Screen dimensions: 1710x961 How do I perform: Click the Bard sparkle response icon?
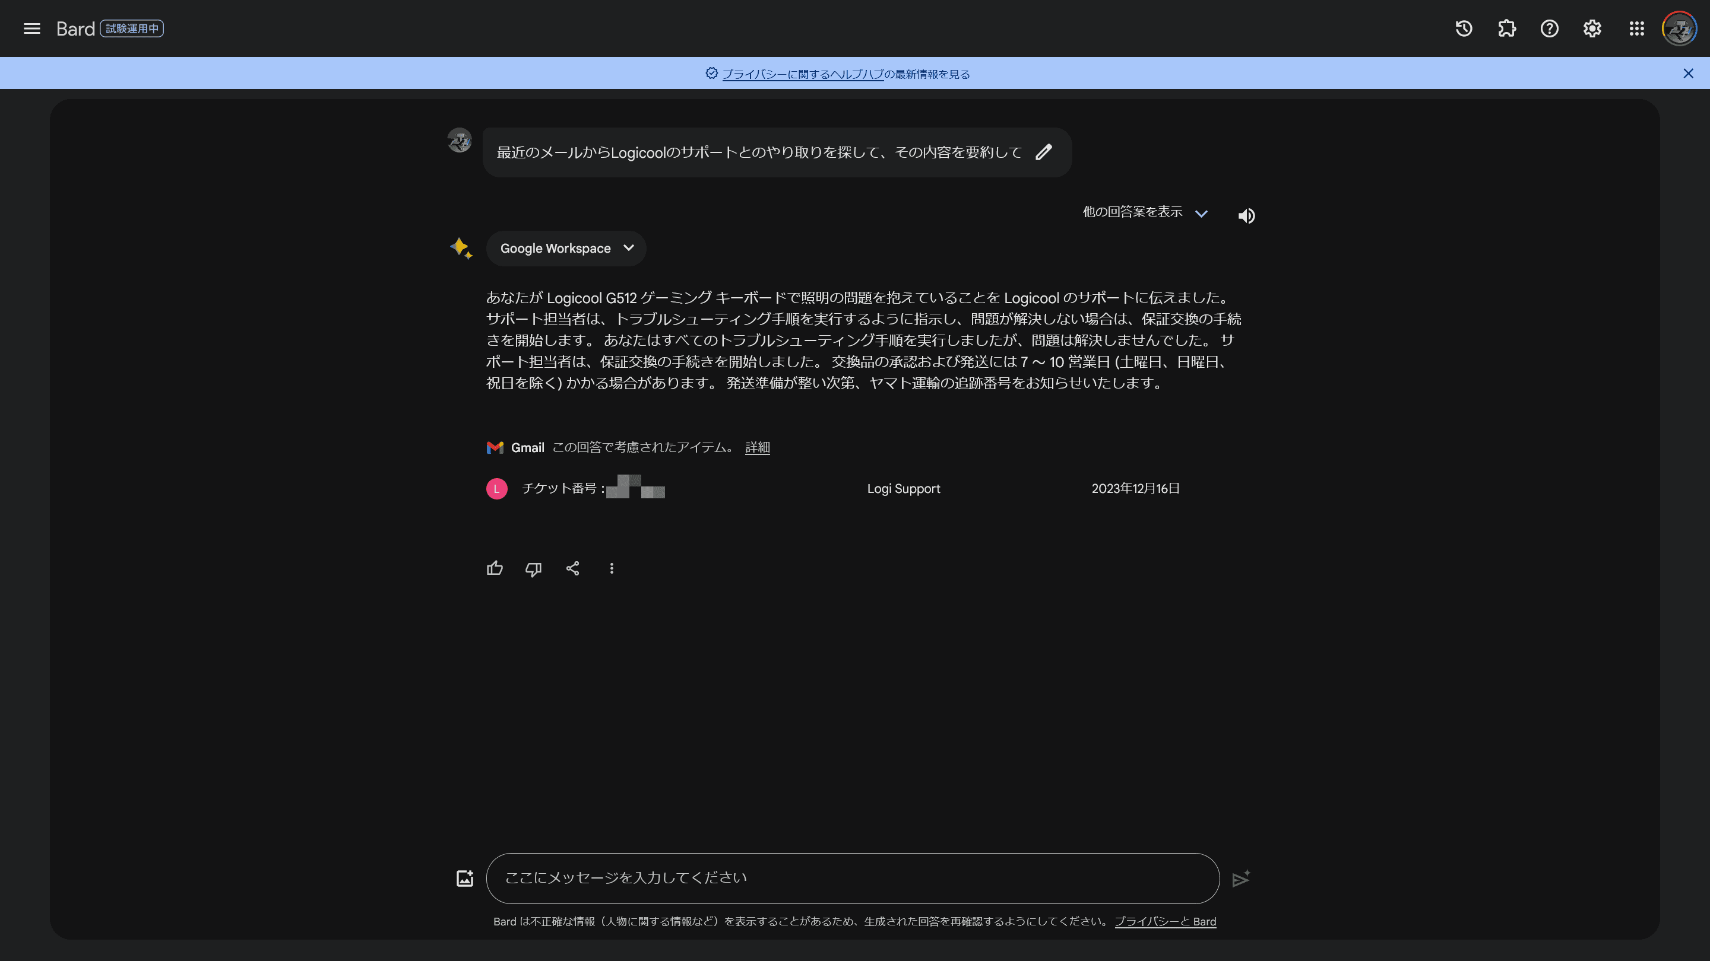coord(461,248)
